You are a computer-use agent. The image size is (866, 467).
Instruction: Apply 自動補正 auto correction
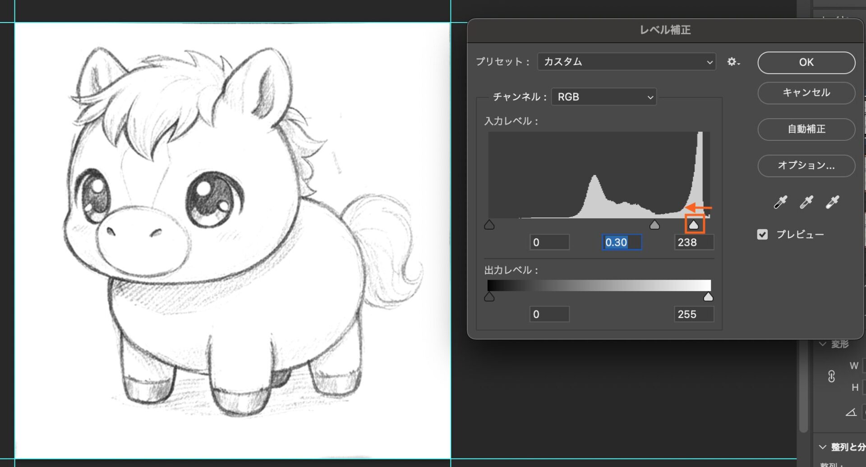tap(806, 129)
